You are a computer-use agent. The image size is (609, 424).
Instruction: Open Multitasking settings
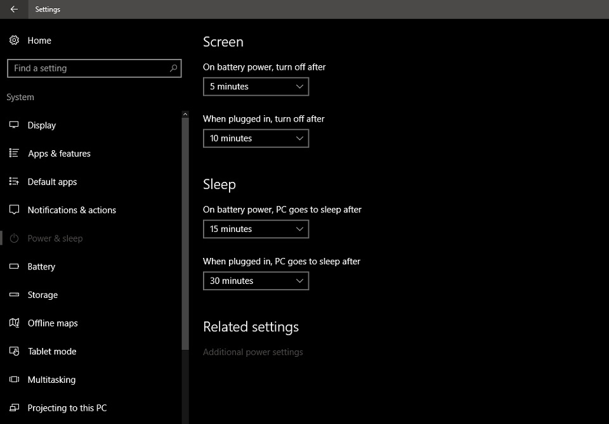51,380
